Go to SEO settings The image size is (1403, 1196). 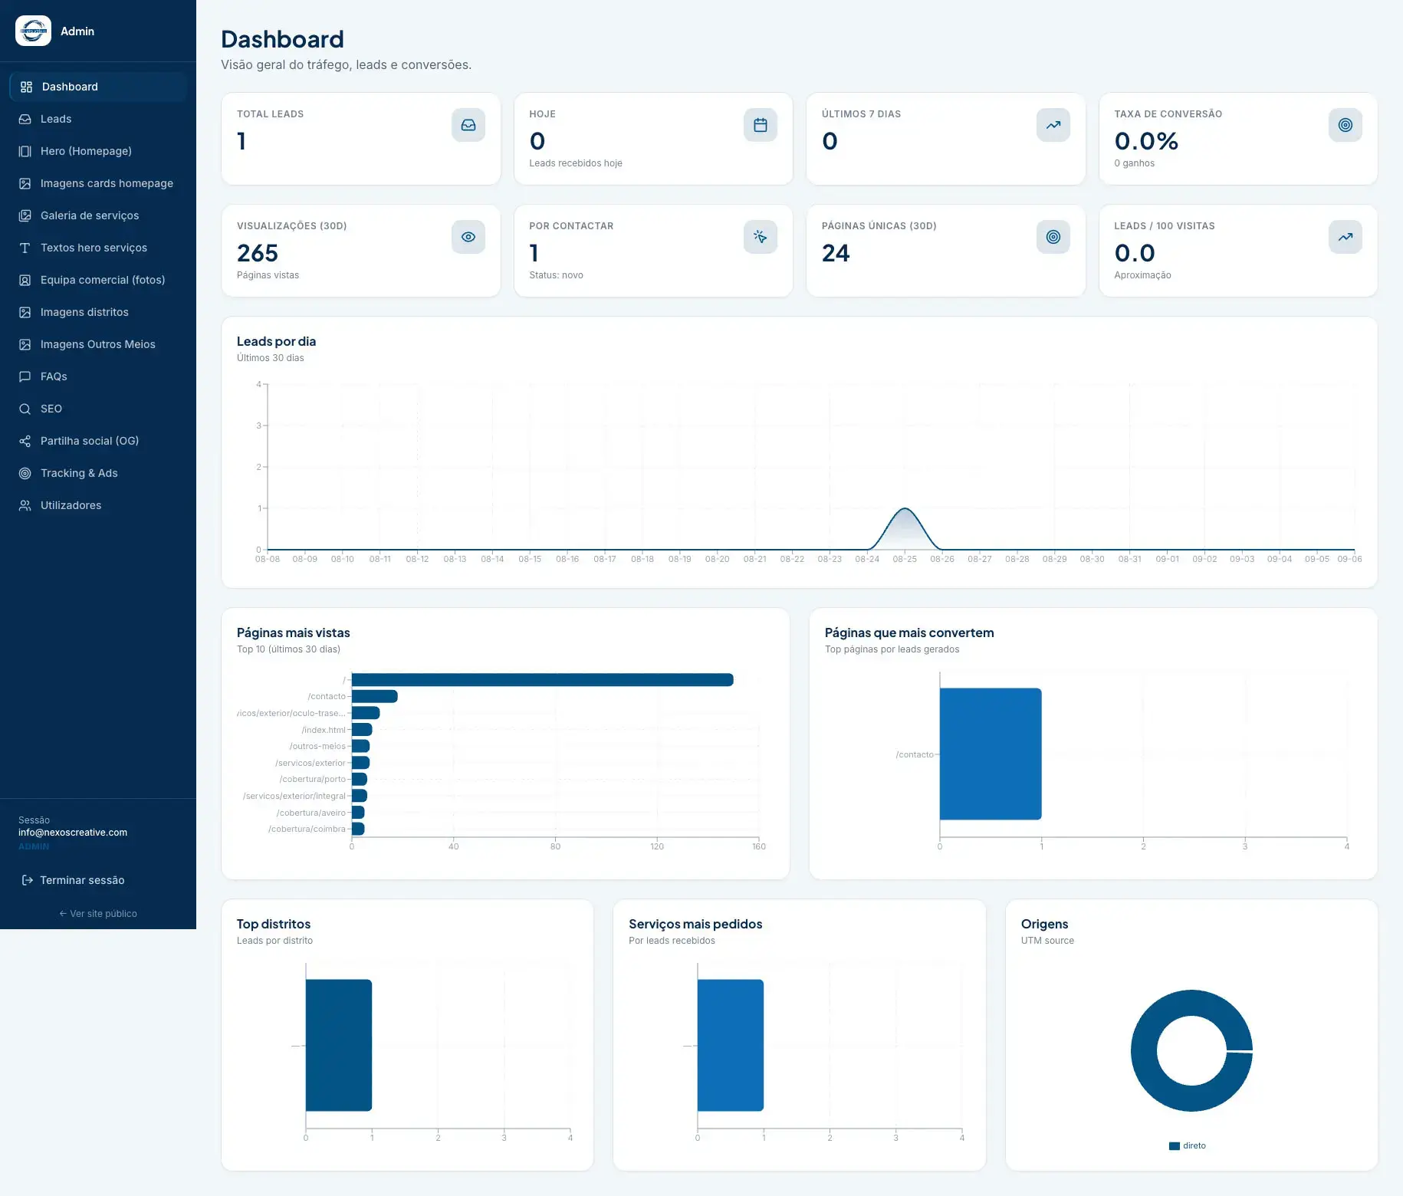(98, 409)
